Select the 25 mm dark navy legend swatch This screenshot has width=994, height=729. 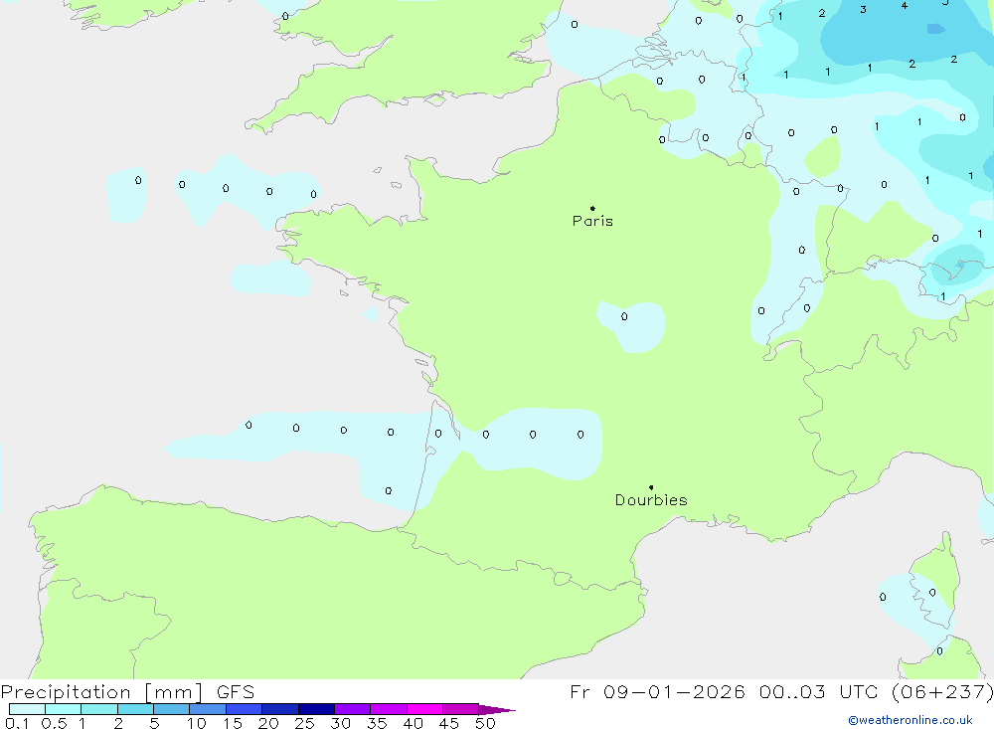tap(316, 709)
